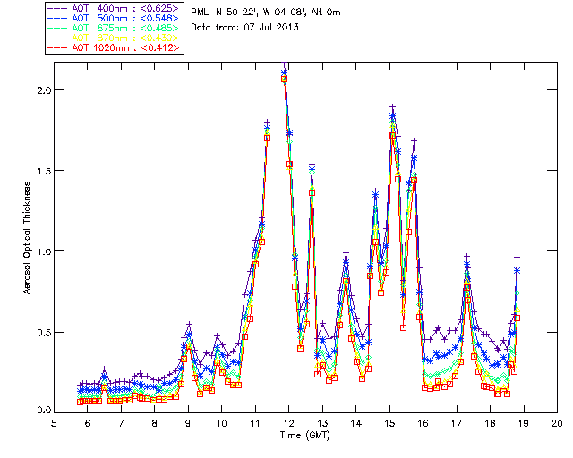This screenshot has width=573, height=458.
Task: Click the 'AOT 400nm : <0.625>' legend entry
Action: coord(114,8)
